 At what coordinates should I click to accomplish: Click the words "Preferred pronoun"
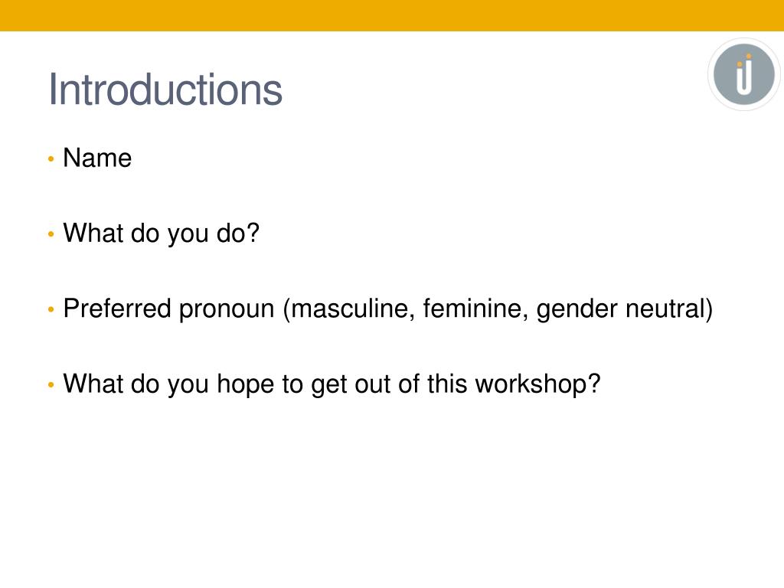(168, 309)
